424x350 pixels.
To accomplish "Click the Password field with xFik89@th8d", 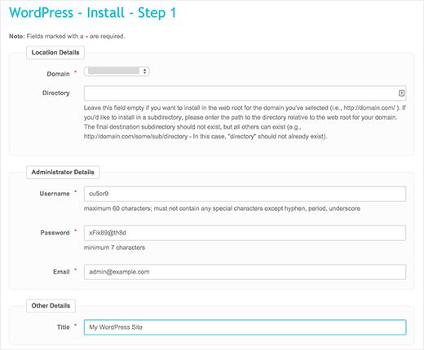I will point(245,233).
